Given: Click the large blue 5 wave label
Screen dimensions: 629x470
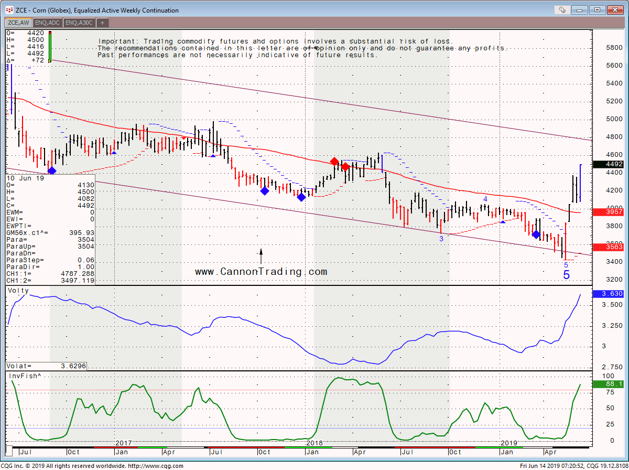Looking at the screenshot, I should (566, 275).
